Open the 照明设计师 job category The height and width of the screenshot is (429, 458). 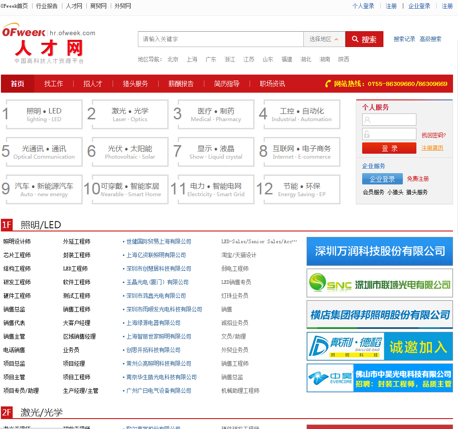(x=17, y=241)
